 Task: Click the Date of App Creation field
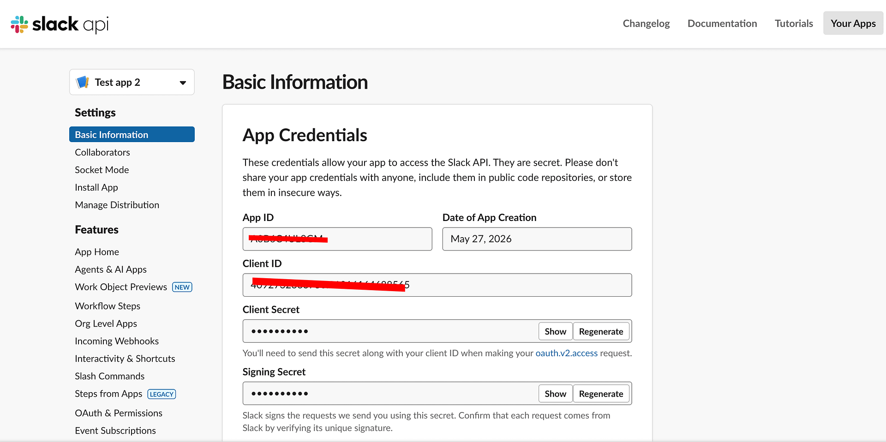point(537,239)
